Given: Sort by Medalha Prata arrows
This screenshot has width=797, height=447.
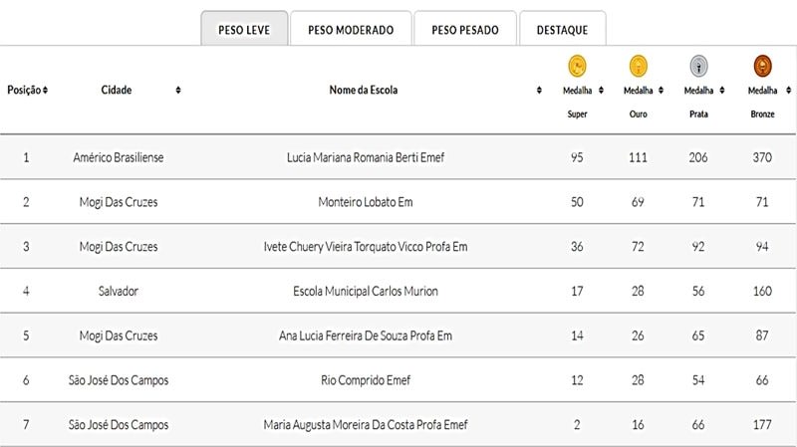Looking at the screenshot, I should click(721, 90).
